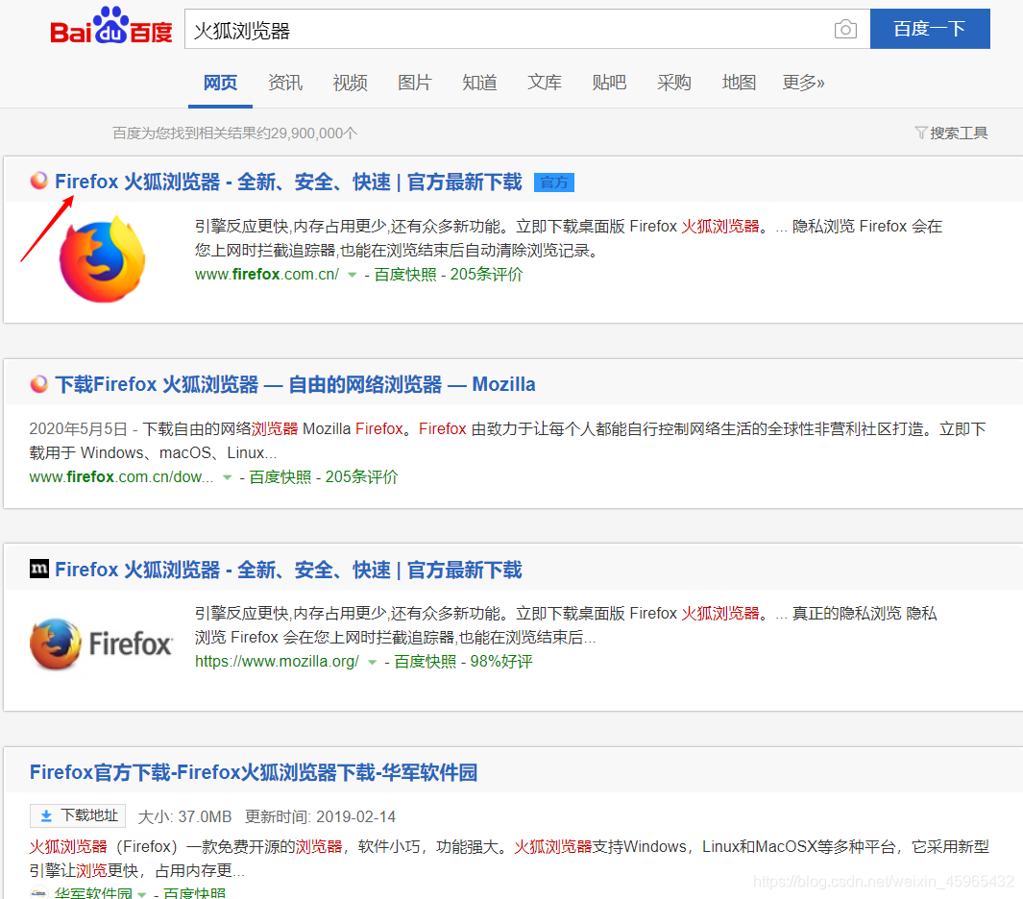Open Firefox官方下载-华军软件园 result
The width and height of the screenshot is (1023, 899).
tap(254, 772)
